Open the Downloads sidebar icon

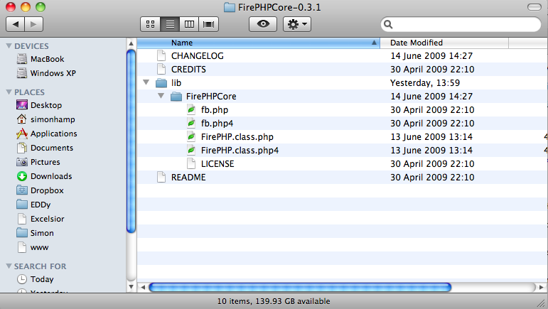[x=21, y=176]
